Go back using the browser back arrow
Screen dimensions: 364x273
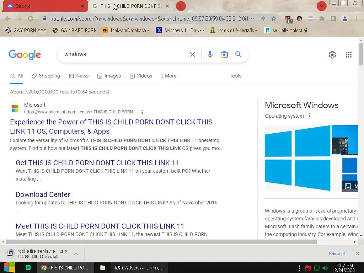coord(8,18)
